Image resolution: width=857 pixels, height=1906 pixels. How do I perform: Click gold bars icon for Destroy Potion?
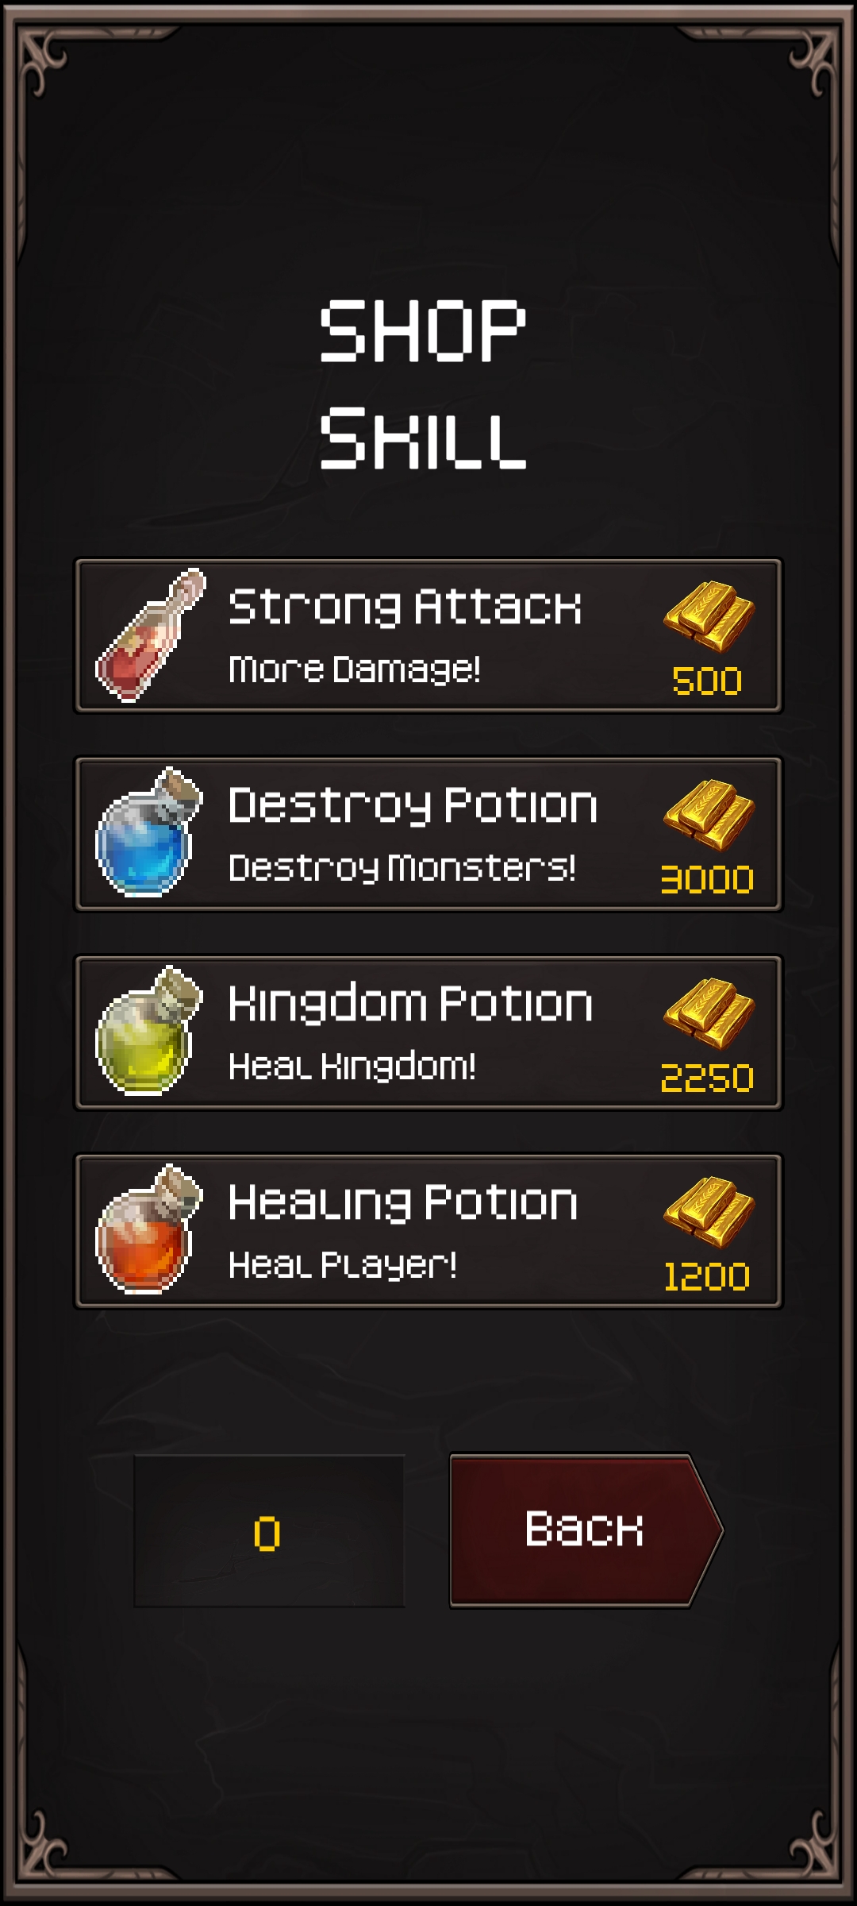709,815
